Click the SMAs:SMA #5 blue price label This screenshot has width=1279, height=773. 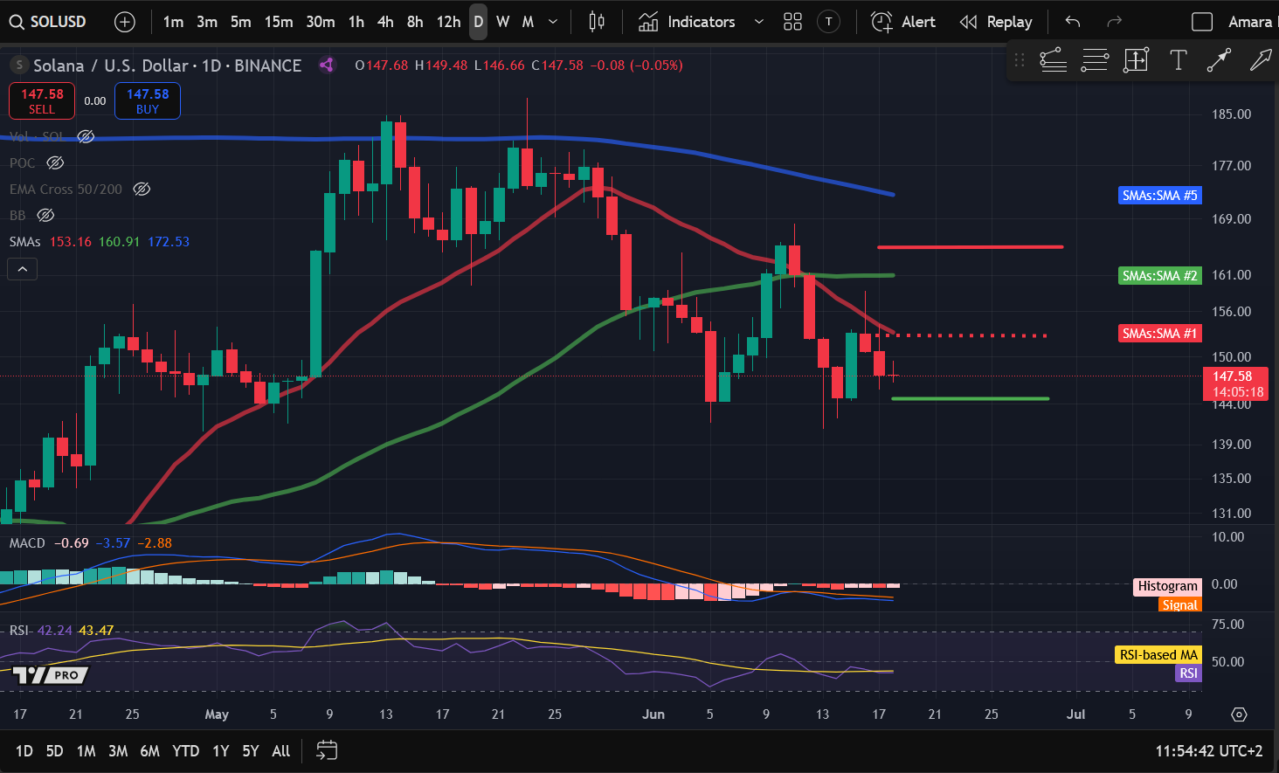[x=1160, y=196]
